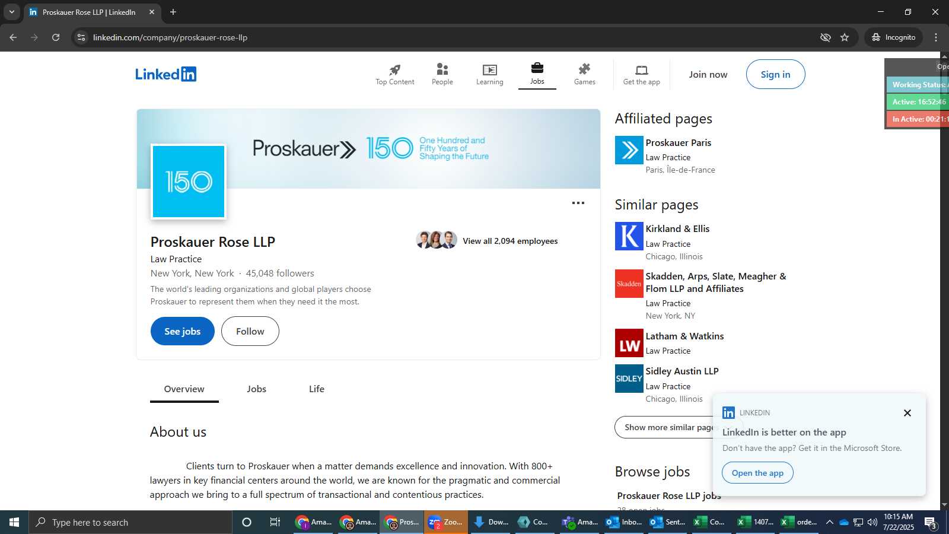The width and height of the screenshot is (949, 534).
Task: Open Latham & Watkins link
Action: (x=684, y=336)
